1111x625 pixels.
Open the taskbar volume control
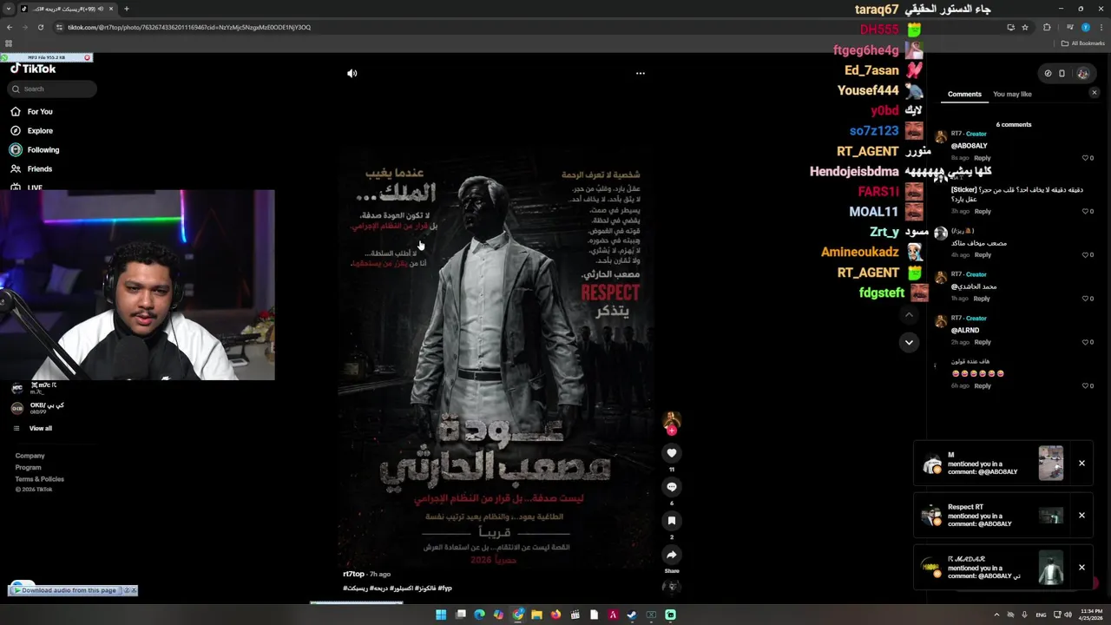click(x=1068, y=615)
